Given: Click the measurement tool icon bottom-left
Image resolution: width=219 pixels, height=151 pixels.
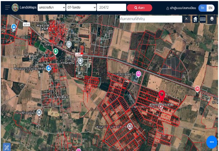Looking at the screenshot, I should 6,147.
